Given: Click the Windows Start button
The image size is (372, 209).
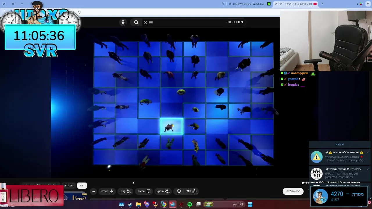Looking at the screenshot, I should pyautogui.click(x=250, y=204).
